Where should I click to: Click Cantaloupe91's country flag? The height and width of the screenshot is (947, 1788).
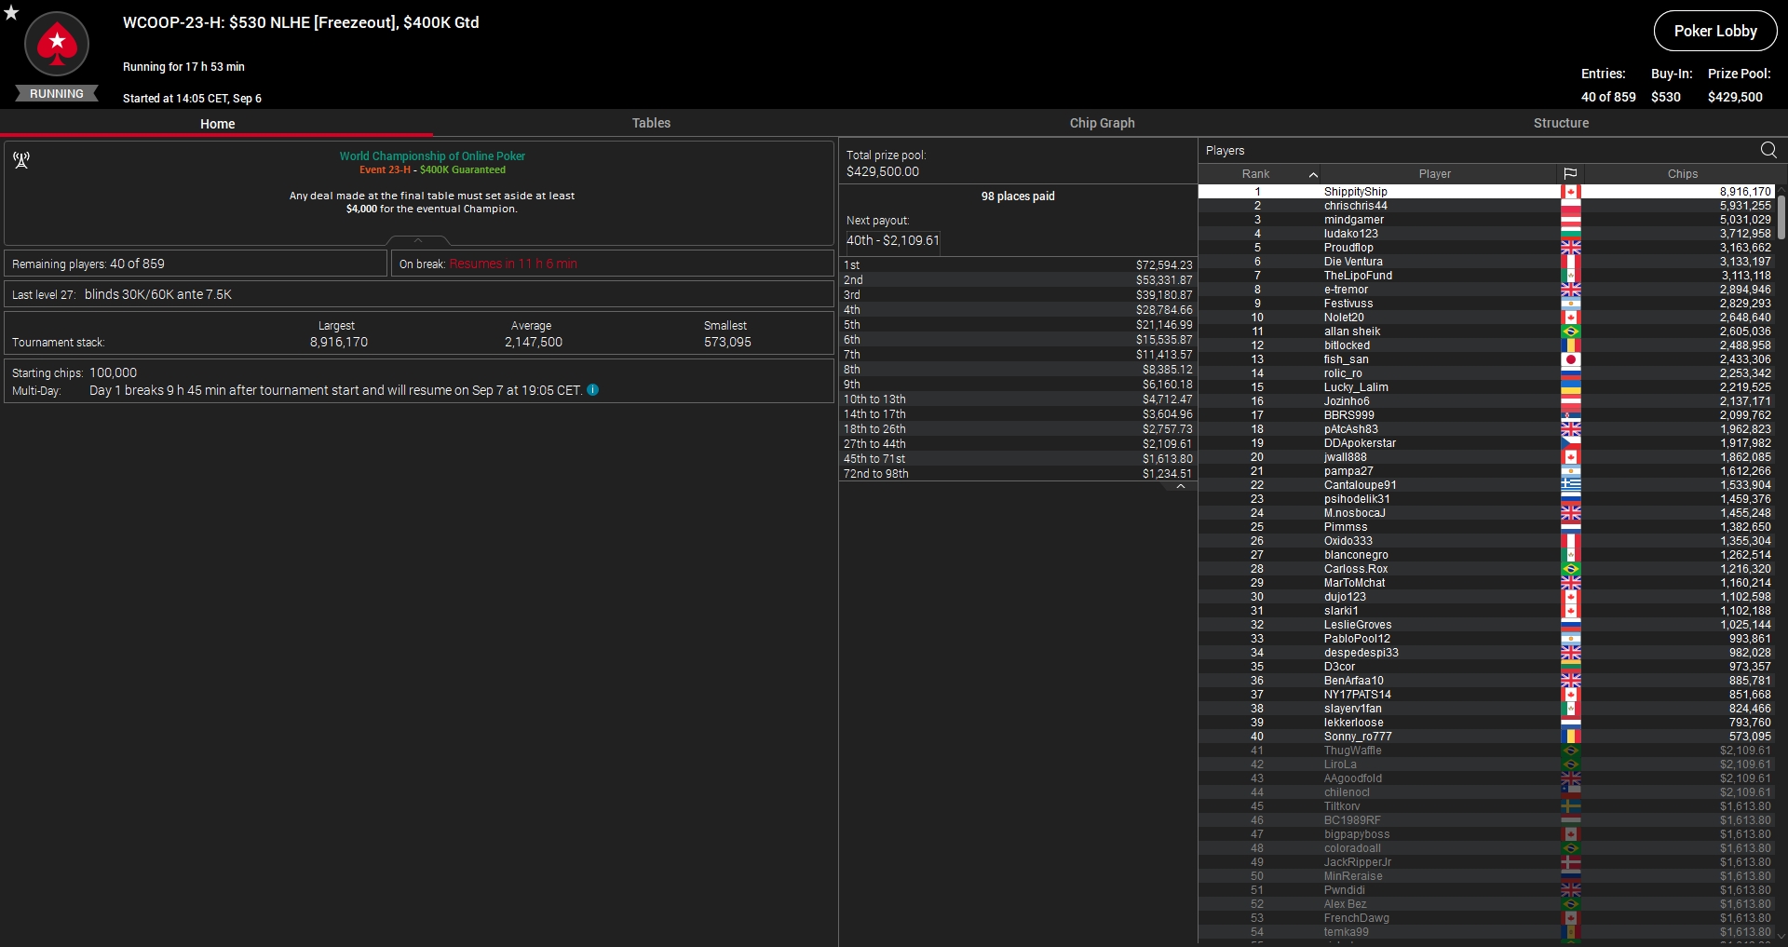(x=1571, y=485)
